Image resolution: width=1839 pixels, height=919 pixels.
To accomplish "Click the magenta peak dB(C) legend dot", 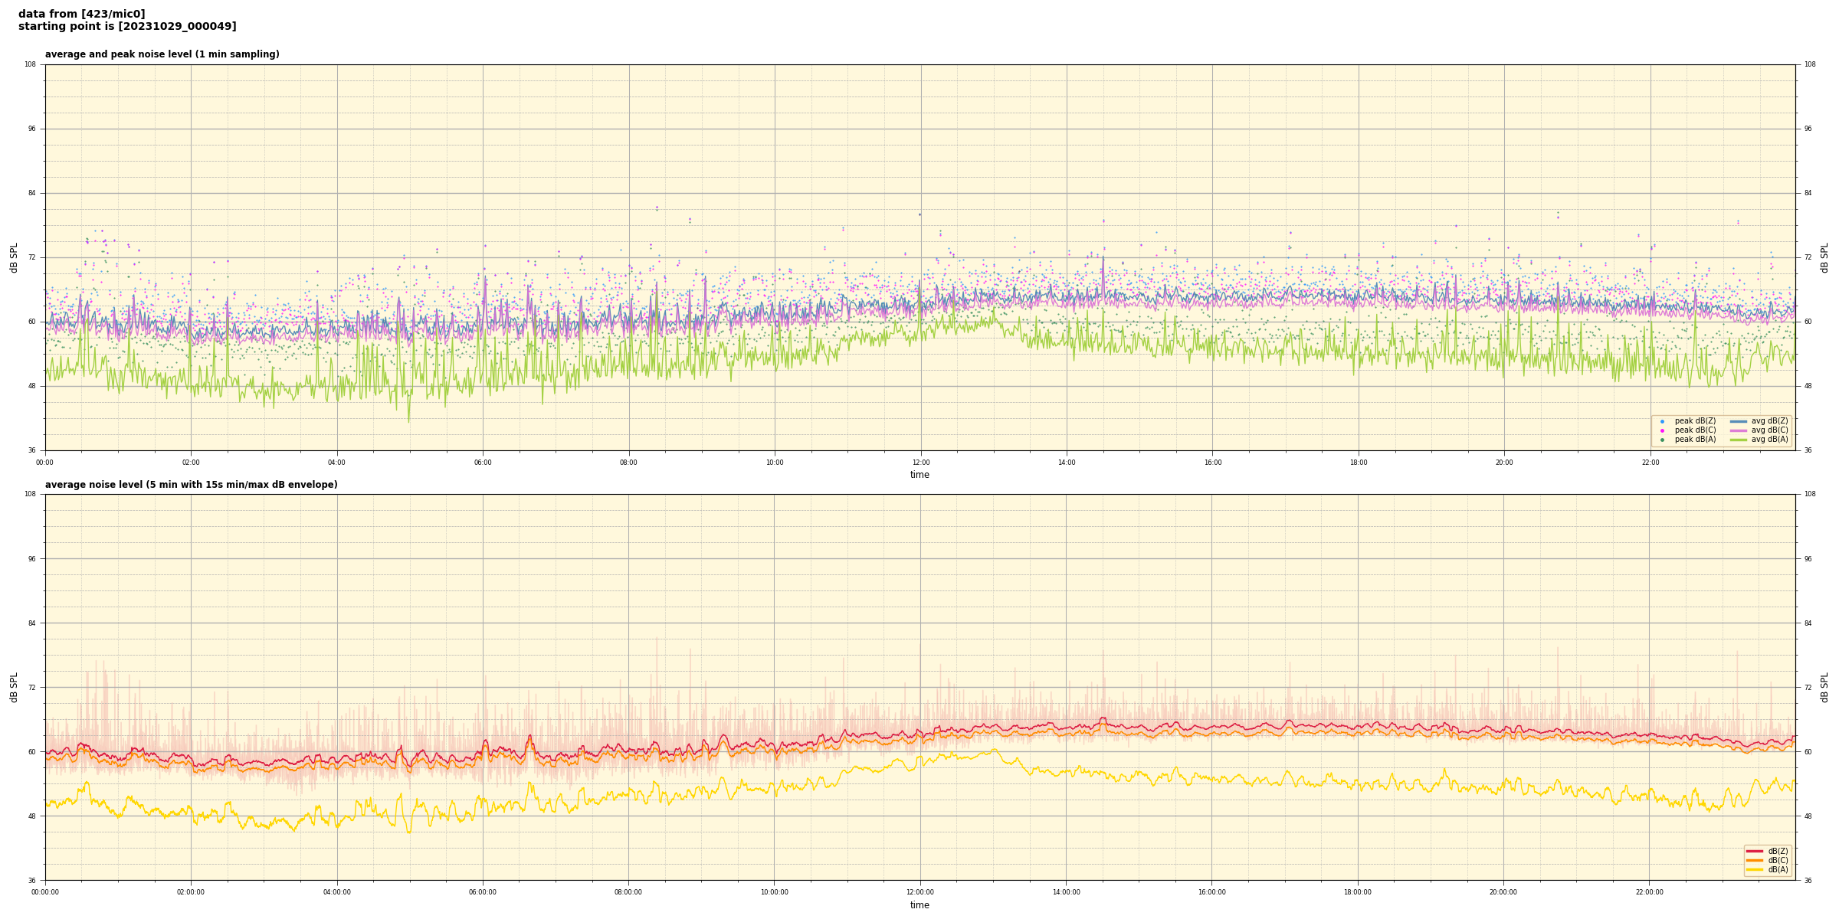I will (1662, 430).
